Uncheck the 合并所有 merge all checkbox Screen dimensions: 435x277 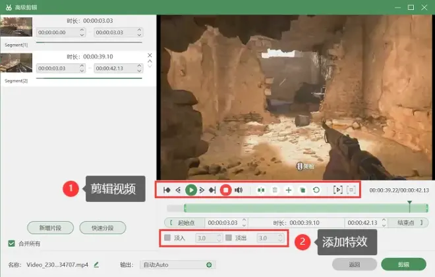11,243
